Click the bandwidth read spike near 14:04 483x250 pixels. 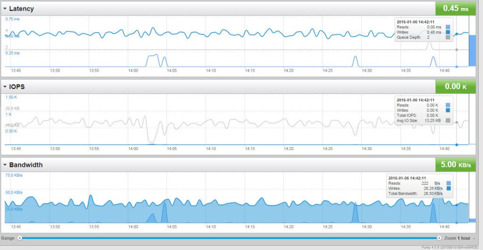164,212
